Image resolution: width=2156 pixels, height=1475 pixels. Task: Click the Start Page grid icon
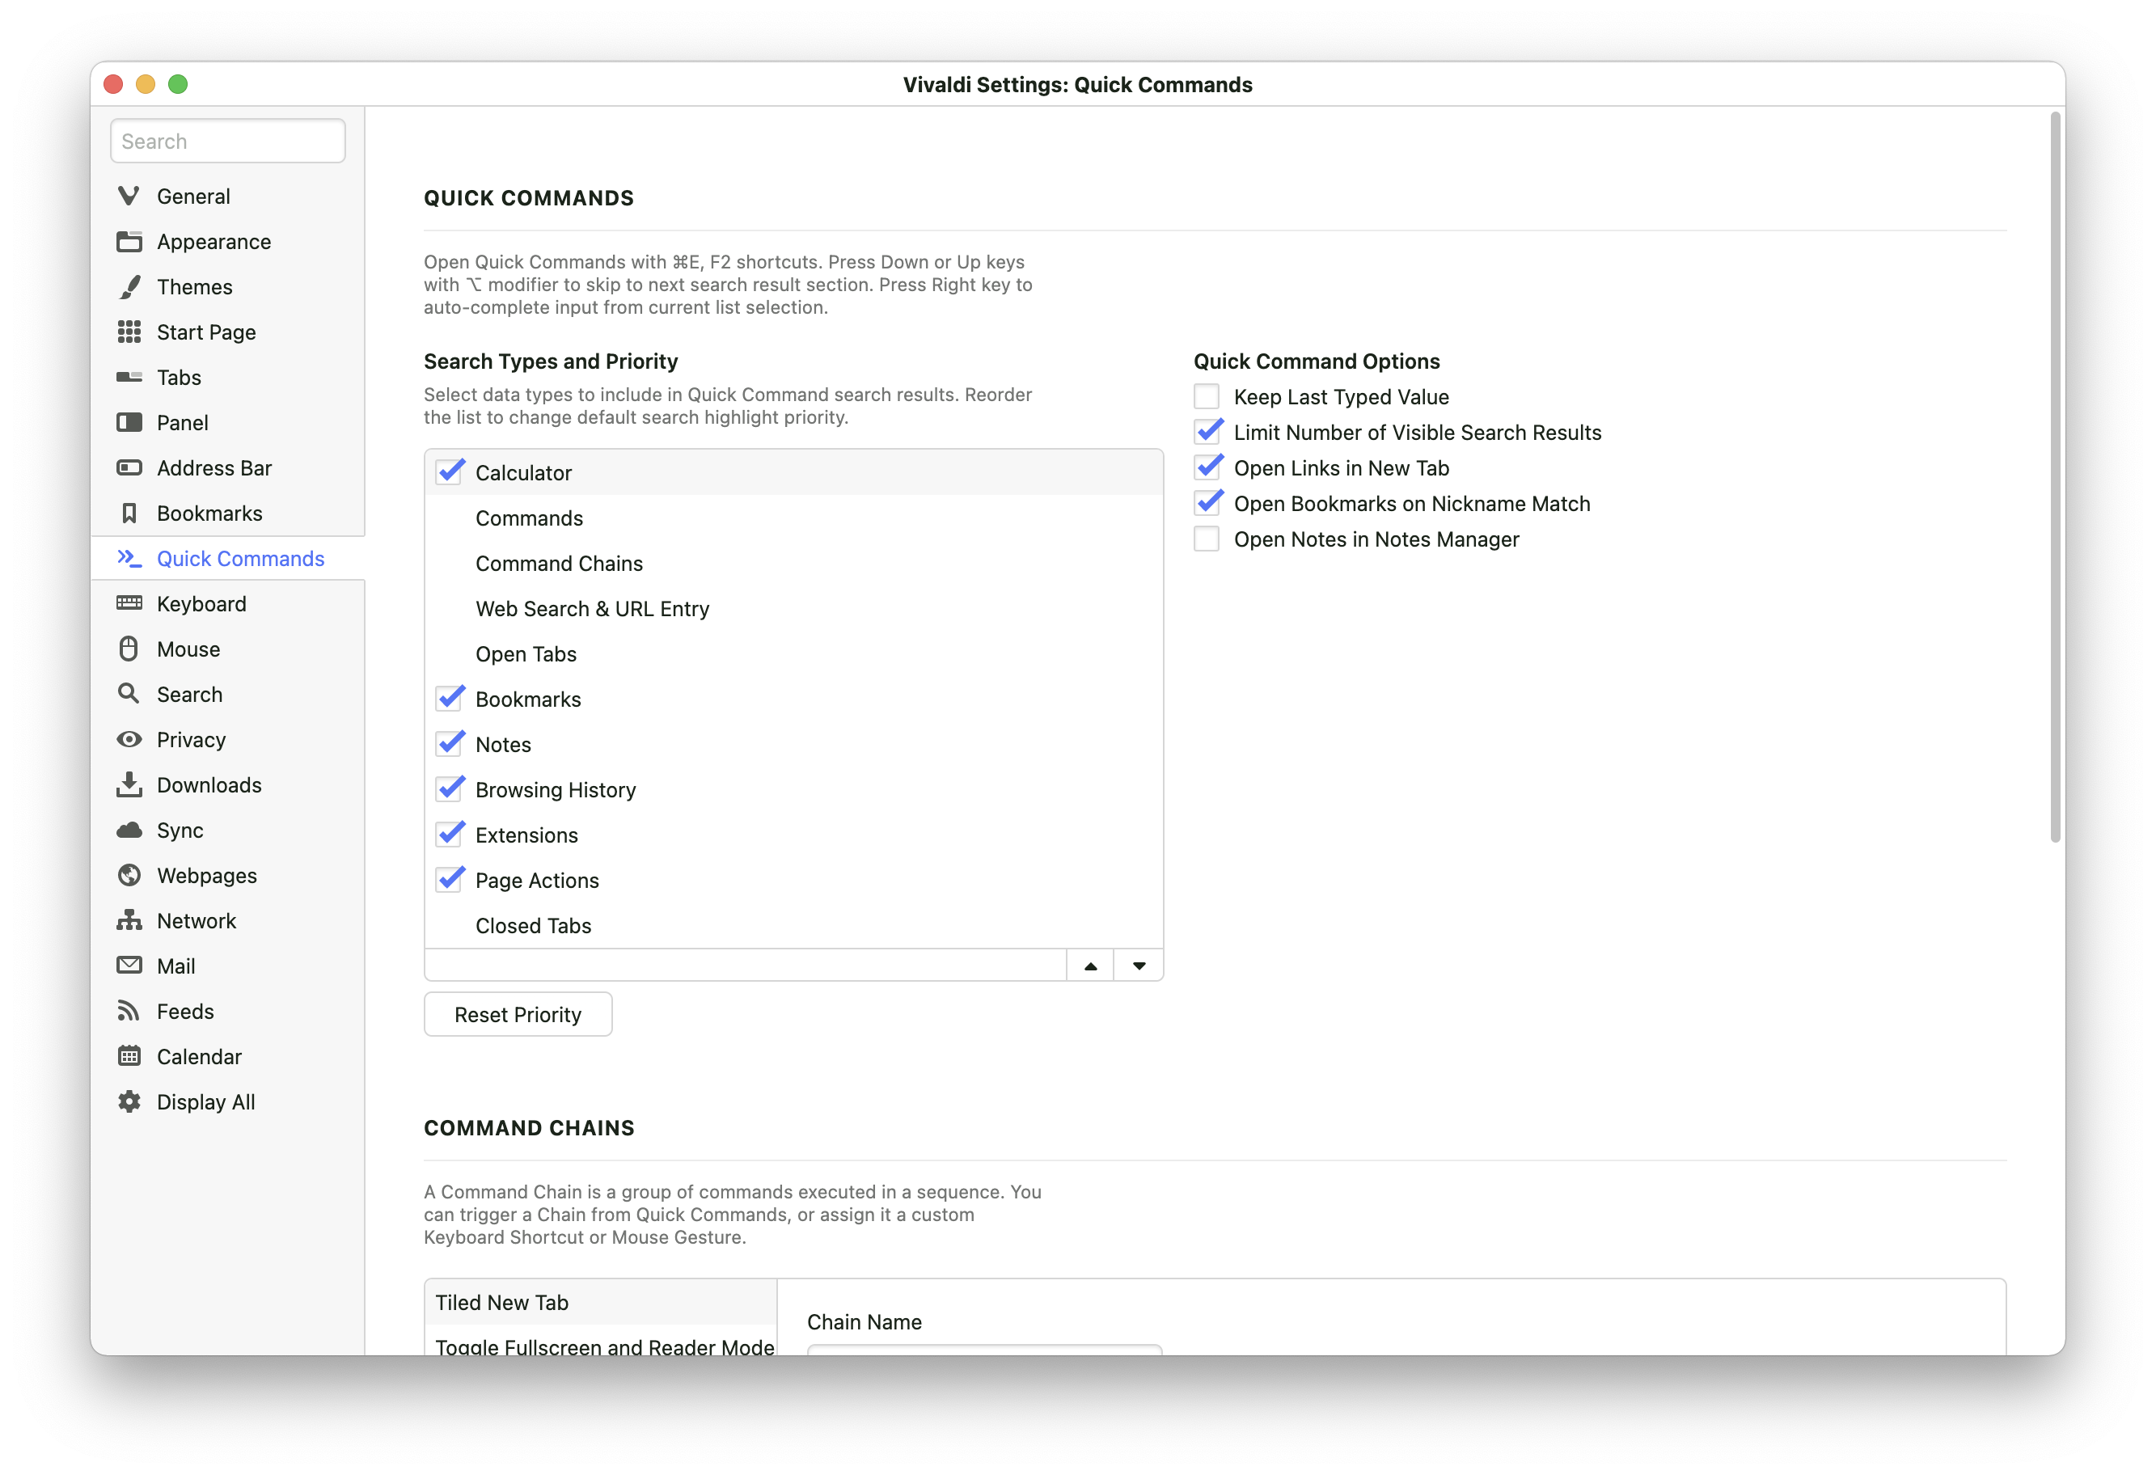point(129,332)
